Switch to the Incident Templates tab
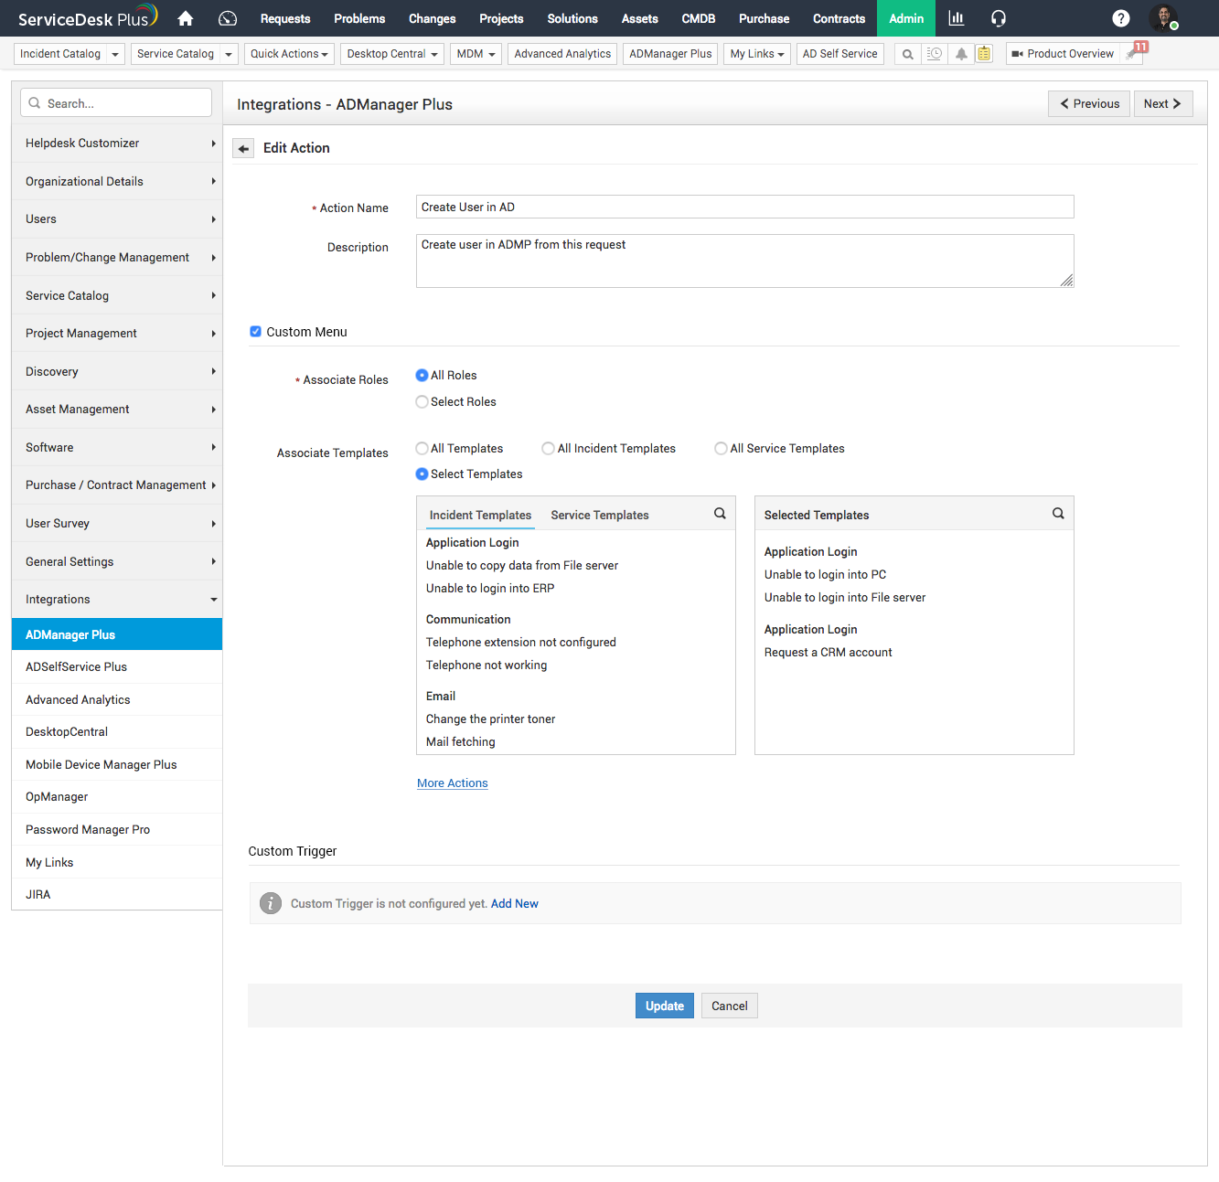The image size is (1219, 1182). click(x=480, y=516)
